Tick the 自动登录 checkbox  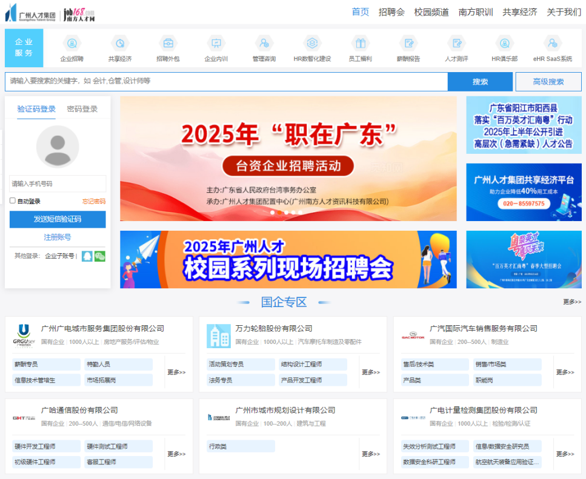pos(12,201)
